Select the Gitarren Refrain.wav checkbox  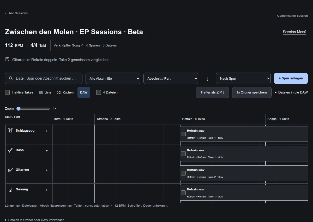[x=183, y=173]
